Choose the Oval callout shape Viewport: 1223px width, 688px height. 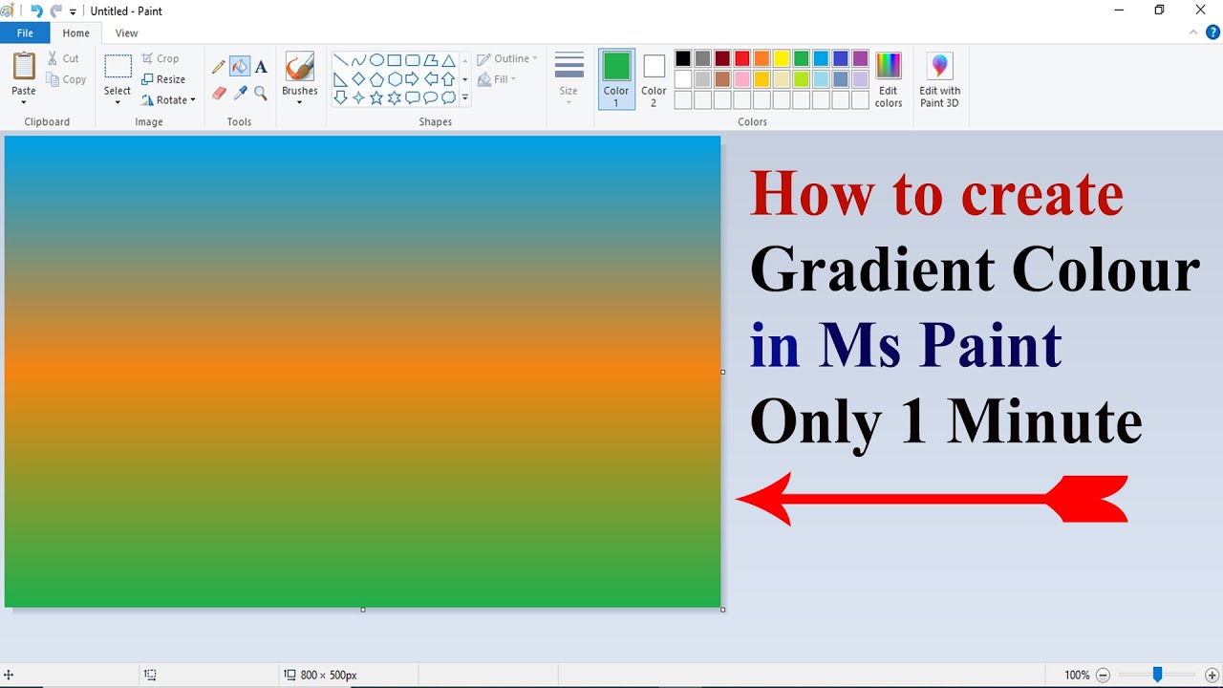(x=430, y=97)
